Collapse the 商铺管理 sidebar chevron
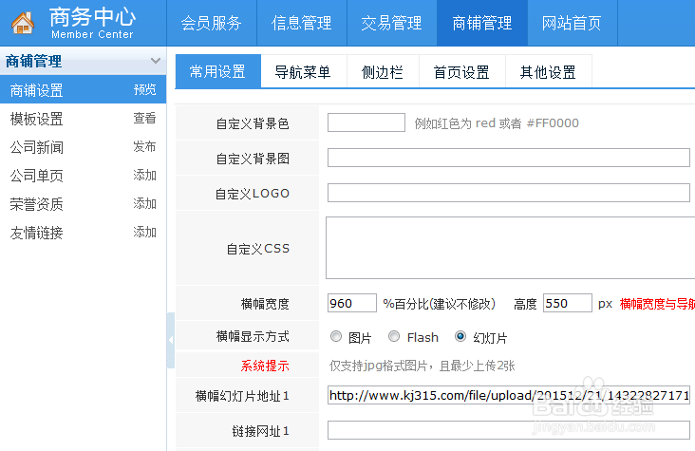 (155, 61)
